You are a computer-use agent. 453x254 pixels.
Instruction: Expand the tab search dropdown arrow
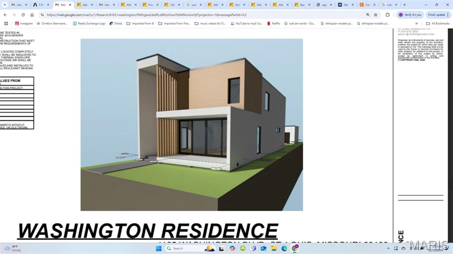[x=4, y=4]
